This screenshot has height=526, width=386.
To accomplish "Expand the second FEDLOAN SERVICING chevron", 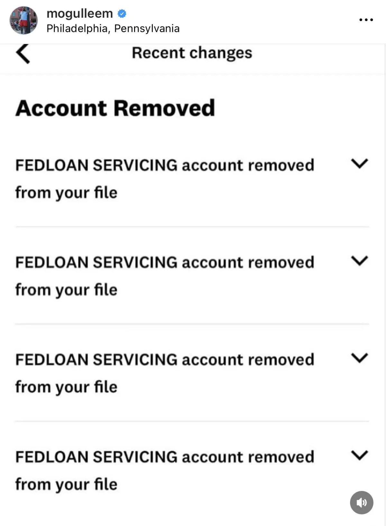I will pos(359,261).
